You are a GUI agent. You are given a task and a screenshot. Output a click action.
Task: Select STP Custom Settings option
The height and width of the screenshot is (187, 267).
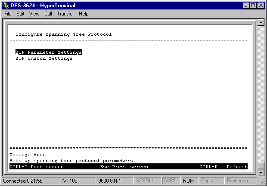(x=44, y=58)
